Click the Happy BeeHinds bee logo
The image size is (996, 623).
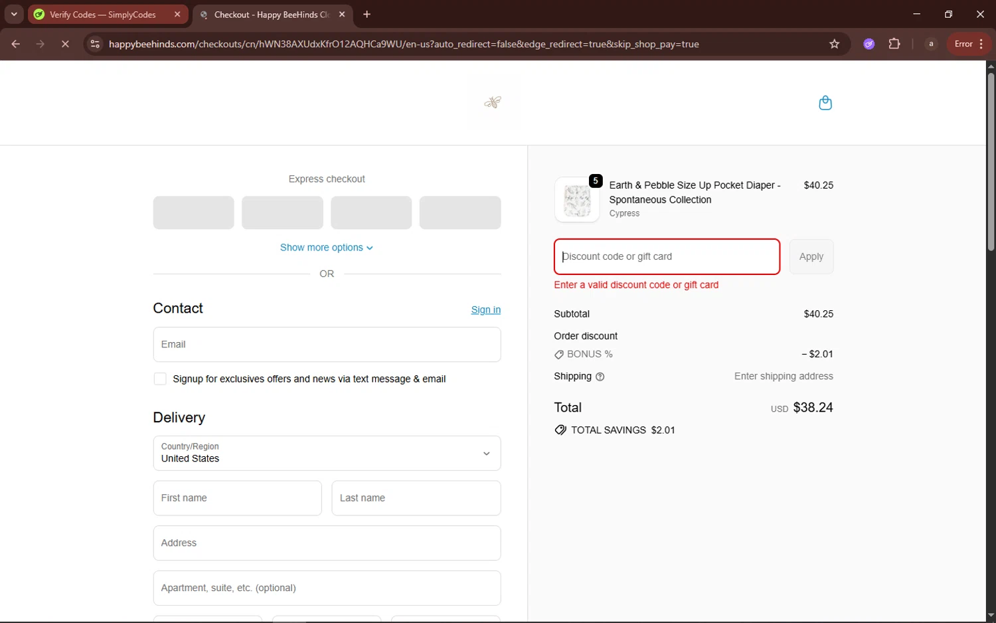(x=493, y=102)
